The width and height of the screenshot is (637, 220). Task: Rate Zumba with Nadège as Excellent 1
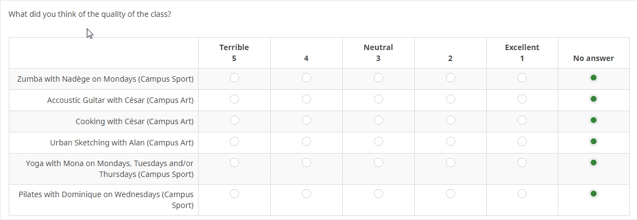pyautogui.click(x=522, y=78)
